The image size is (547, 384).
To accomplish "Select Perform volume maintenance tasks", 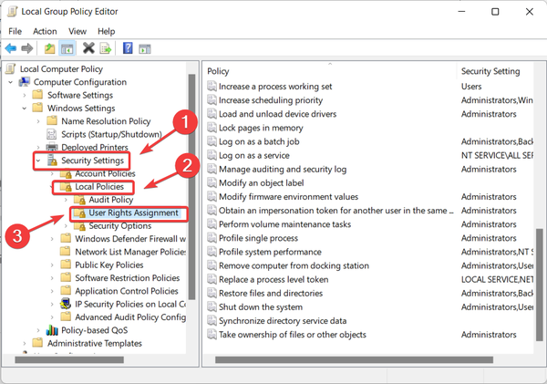I will pos(284,224).
